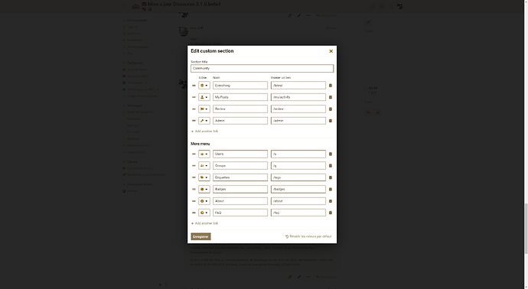Viewport: 528px width, 289px height.
Task: Edit the /about link field
Action: [x=298, y=201]
